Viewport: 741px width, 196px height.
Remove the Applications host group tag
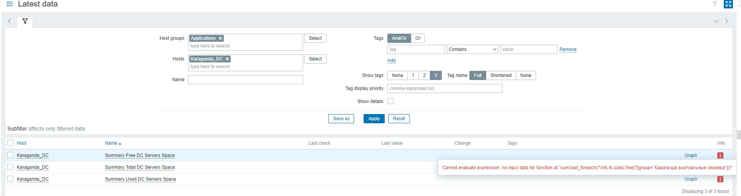coord(220,38)
